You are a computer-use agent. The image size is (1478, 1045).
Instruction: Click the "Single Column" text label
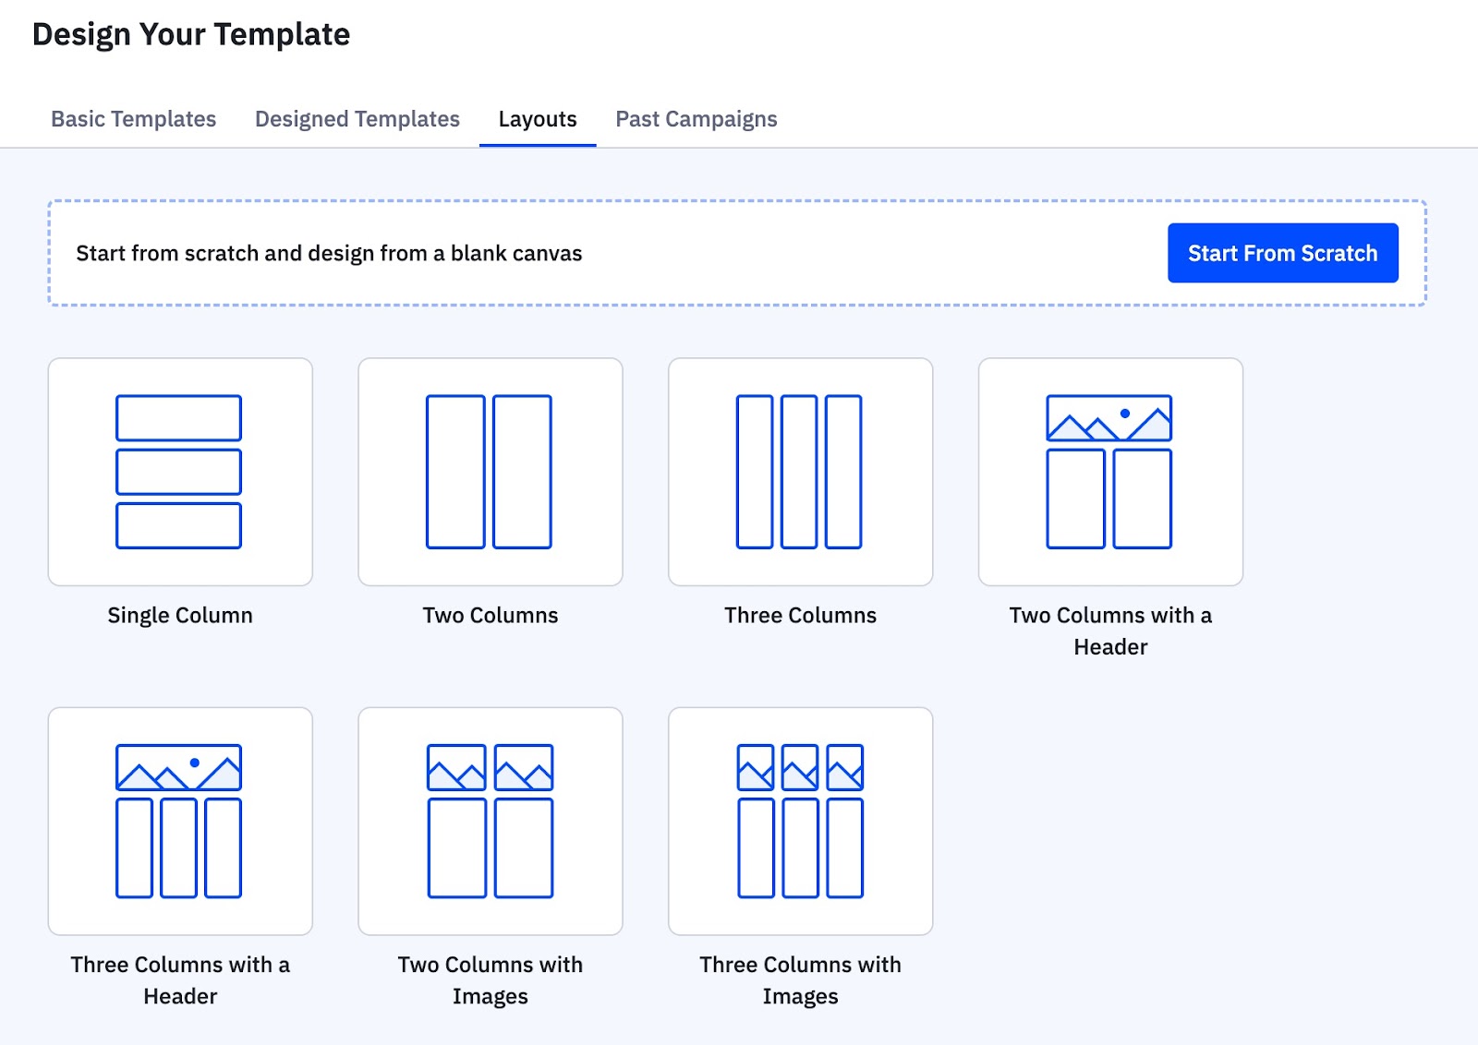(x=180, y=616)
